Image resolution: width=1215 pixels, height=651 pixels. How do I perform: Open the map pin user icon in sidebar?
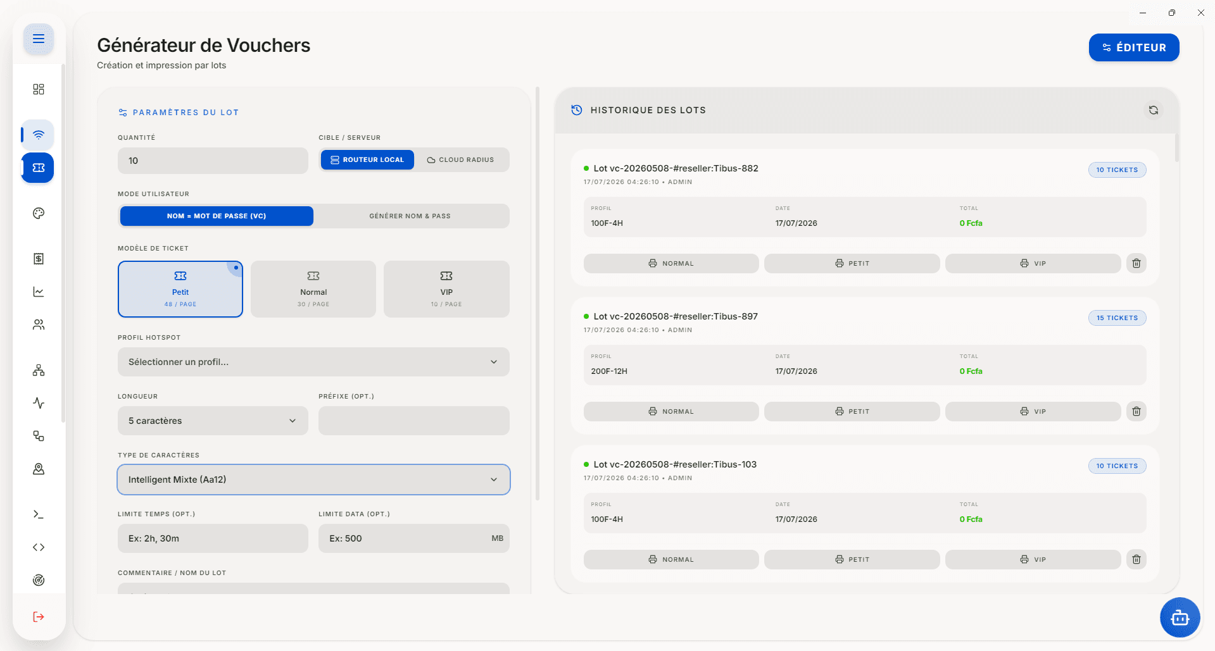pyautogui.click(x=39, y=469)
